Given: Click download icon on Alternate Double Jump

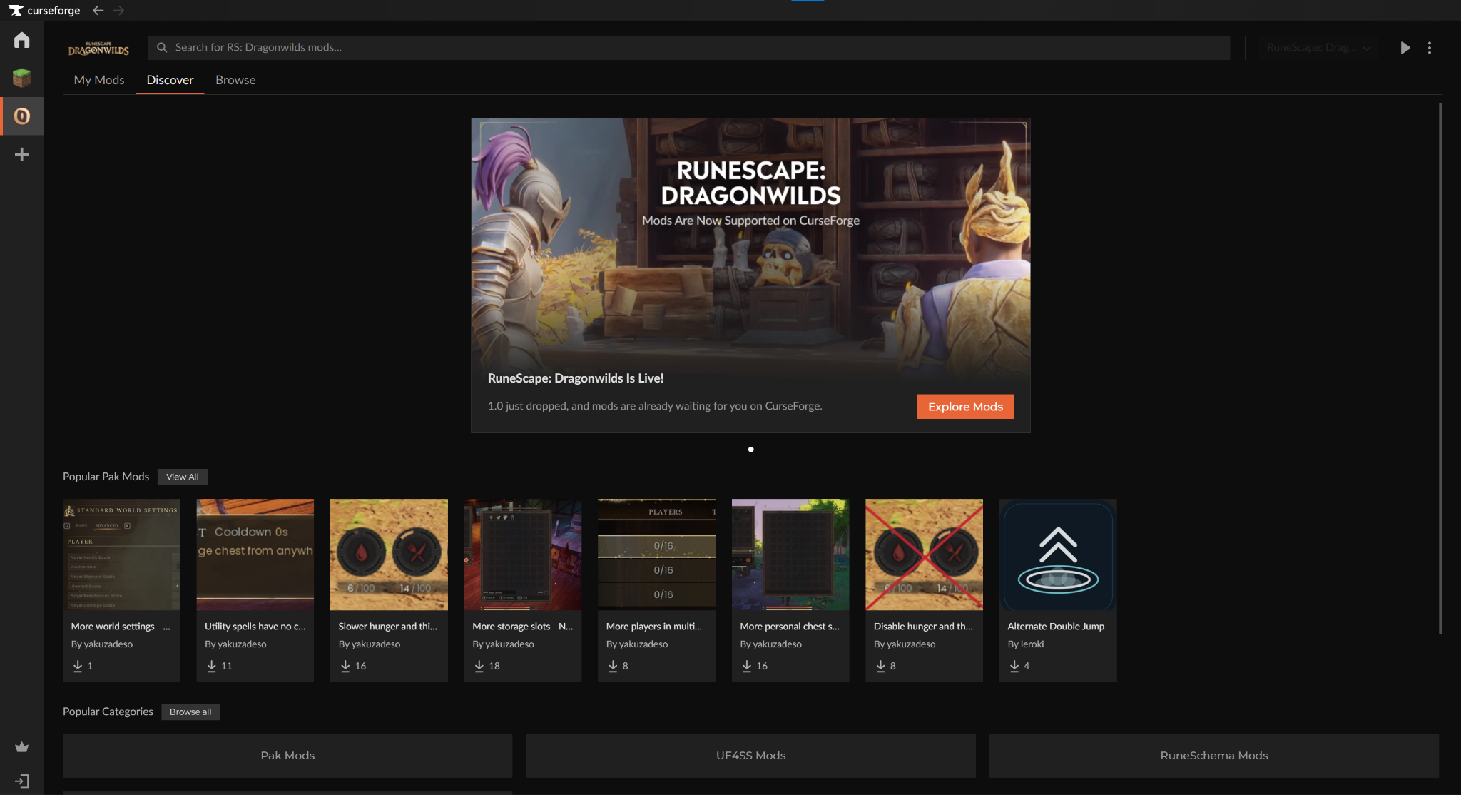Looking at the screenshot, I should [x=1014, y=666].
